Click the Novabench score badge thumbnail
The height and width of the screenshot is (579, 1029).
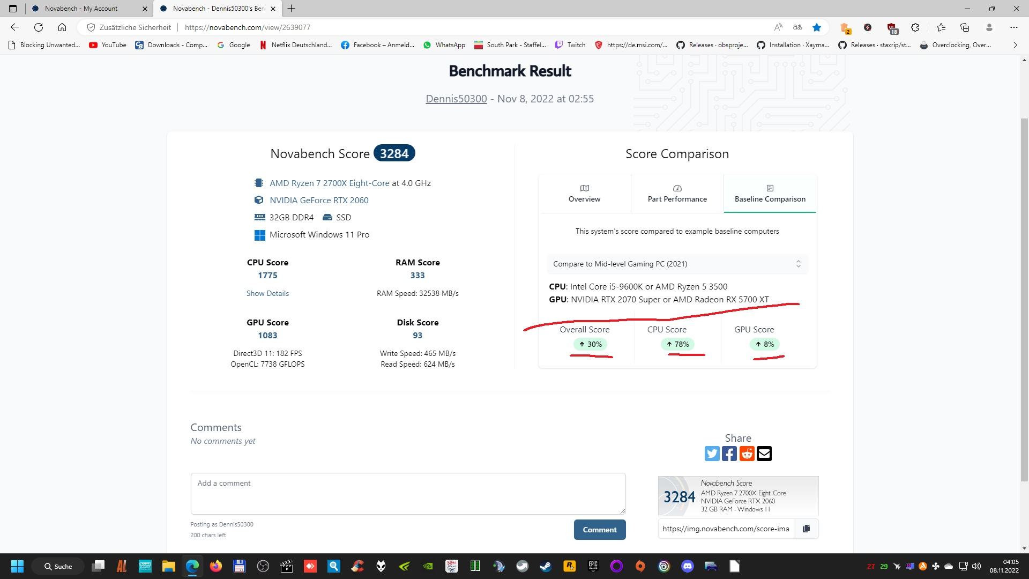pyautogui.click(x=738, y=496)
